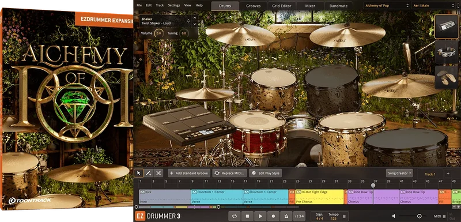Toggle the 1234 count-in

point(298,216)
